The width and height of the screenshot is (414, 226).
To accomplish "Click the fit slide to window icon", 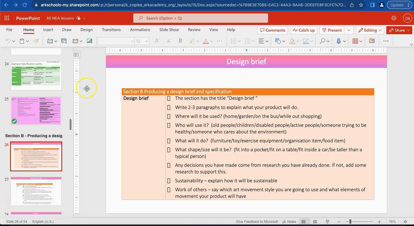I will pos(405,222).
